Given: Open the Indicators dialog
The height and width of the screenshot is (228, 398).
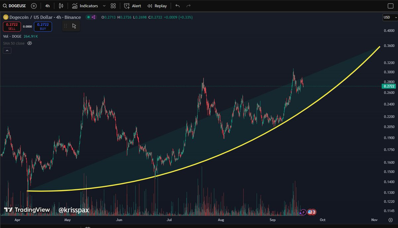Looking at the screenshot, I should pos(85,6).
